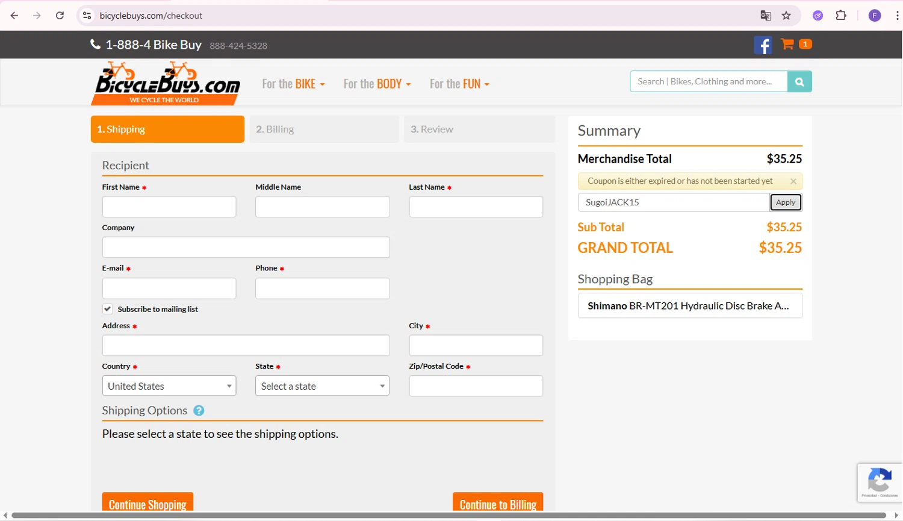Open the Shipping Options help icon
Viewport: 903px width, 521px height.
point(199,411)
